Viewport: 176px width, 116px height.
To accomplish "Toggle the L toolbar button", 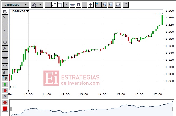I will (84, 5).
